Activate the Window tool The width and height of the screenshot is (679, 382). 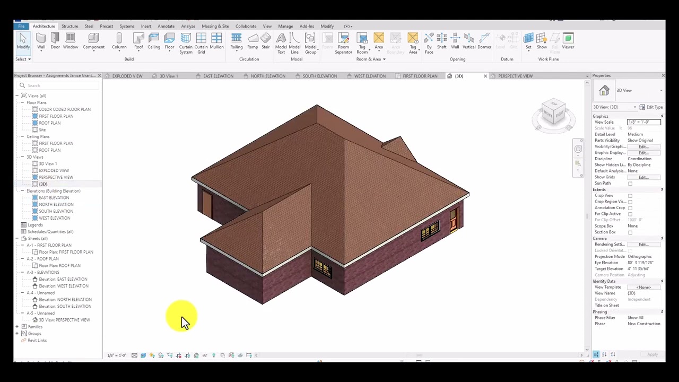pos(71,41)
